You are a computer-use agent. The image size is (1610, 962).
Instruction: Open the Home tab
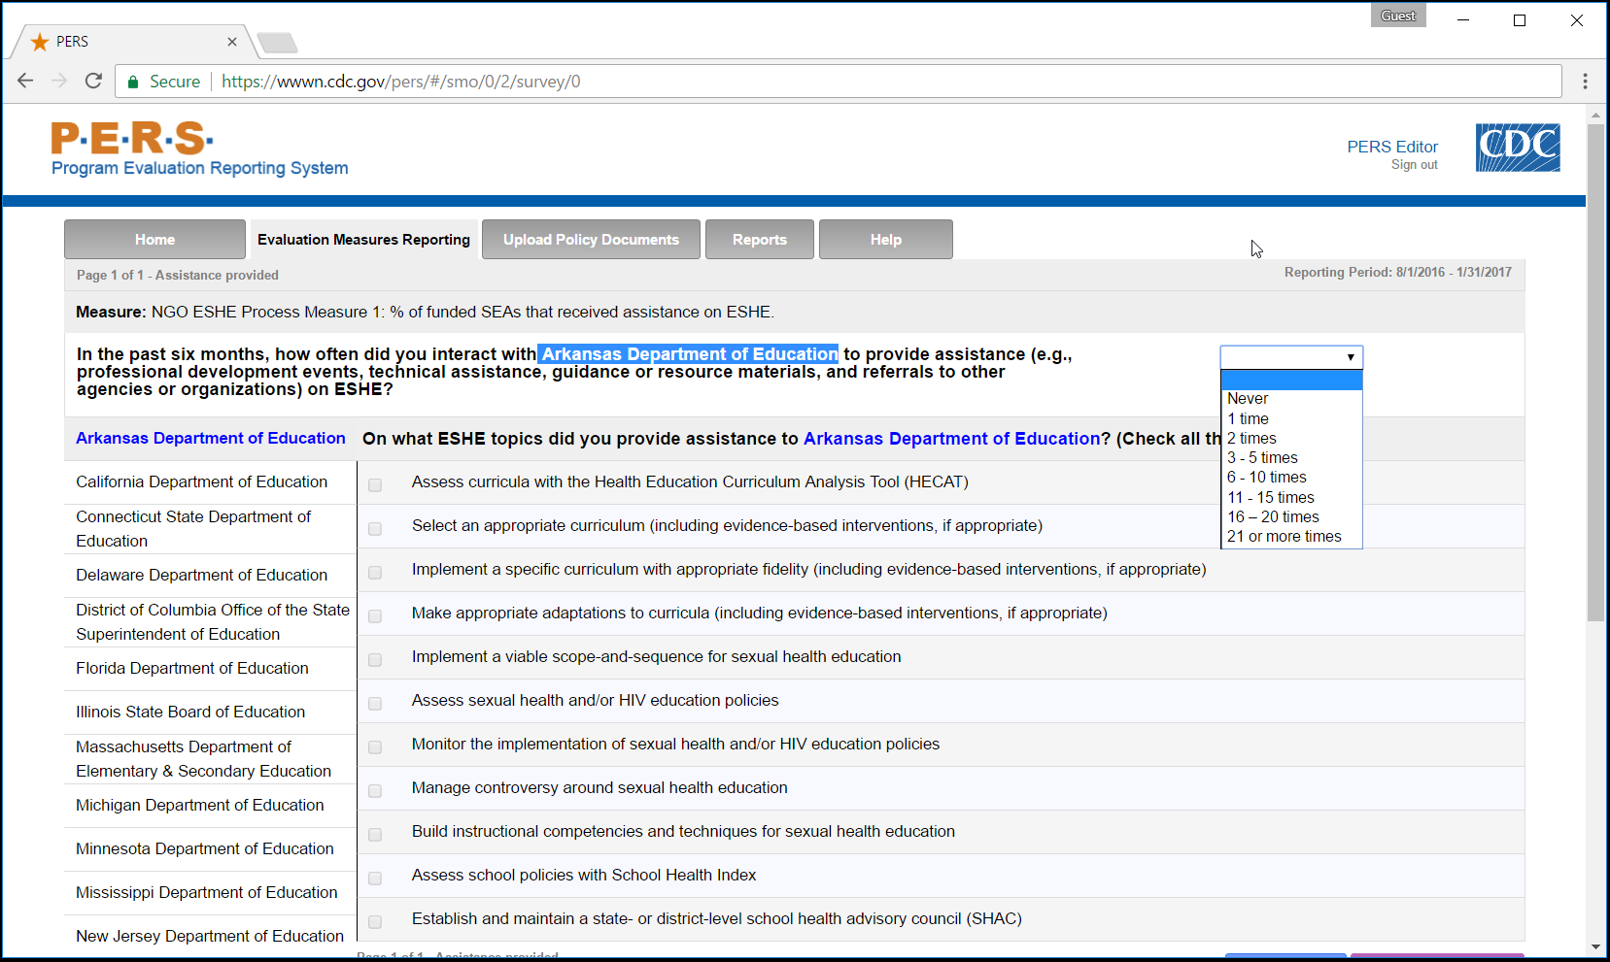[154, 239]
